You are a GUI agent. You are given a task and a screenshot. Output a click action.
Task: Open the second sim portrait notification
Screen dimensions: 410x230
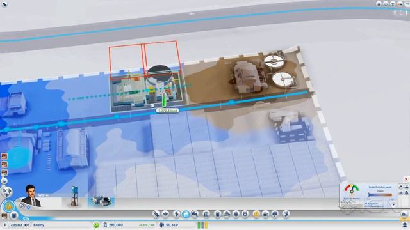pos(4,165)
